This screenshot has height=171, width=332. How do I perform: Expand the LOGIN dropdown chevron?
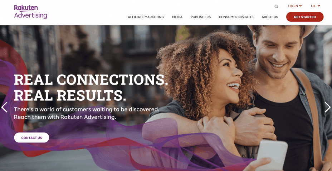tap(301, 6)
